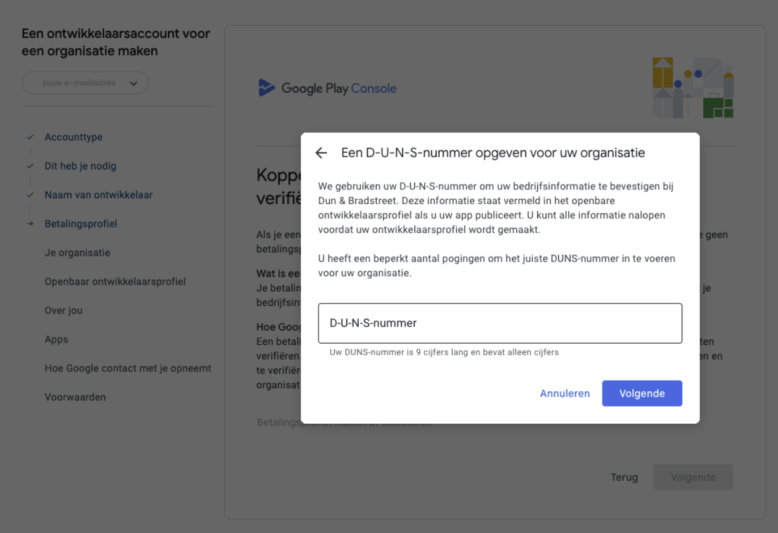The height and width of the screenshot is (533, 778).
Task: Click the checkmark beside Naam van ontwikkelaar
Action: (x=30, y=195)
